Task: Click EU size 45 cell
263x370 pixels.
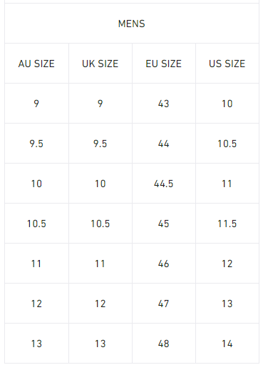Action: coord(163,224)
